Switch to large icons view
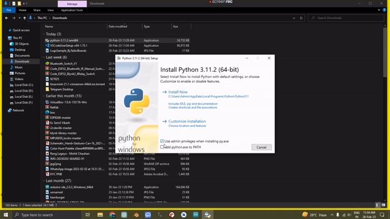 (x=383, y=205)
